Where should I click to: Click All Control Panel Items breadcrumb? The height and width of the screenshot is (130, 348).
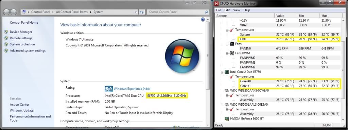[x=72, y=12]
